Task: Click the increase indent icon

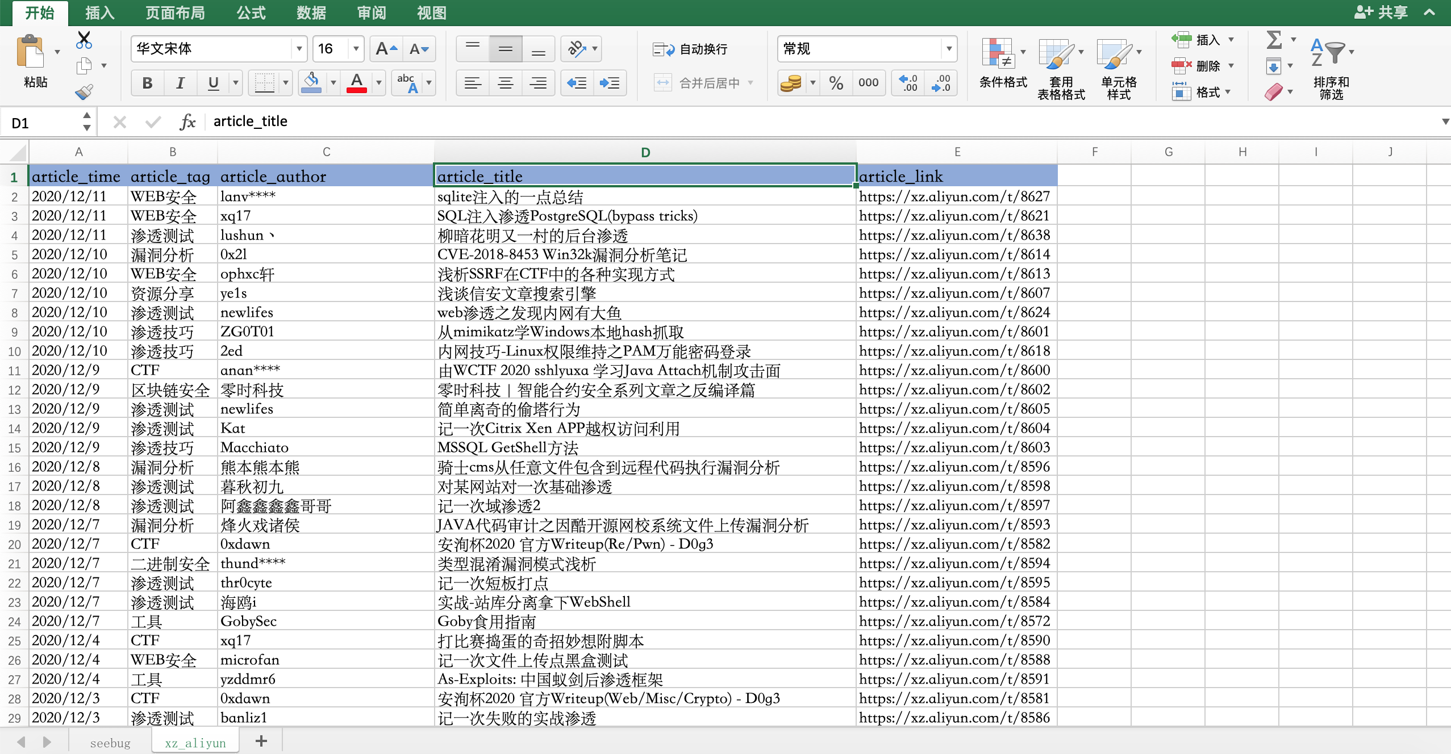Action: 610,83
